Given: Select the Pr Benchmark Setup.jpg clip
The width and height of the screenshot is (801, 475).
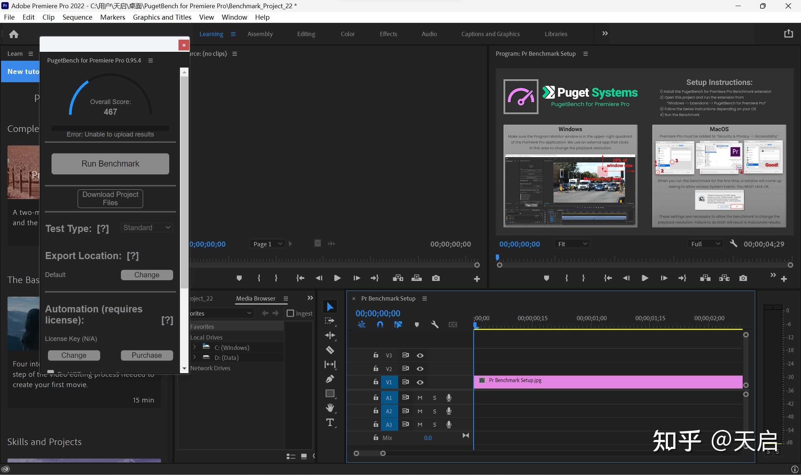Looking at the screenshot, I should tap(608, 382).
